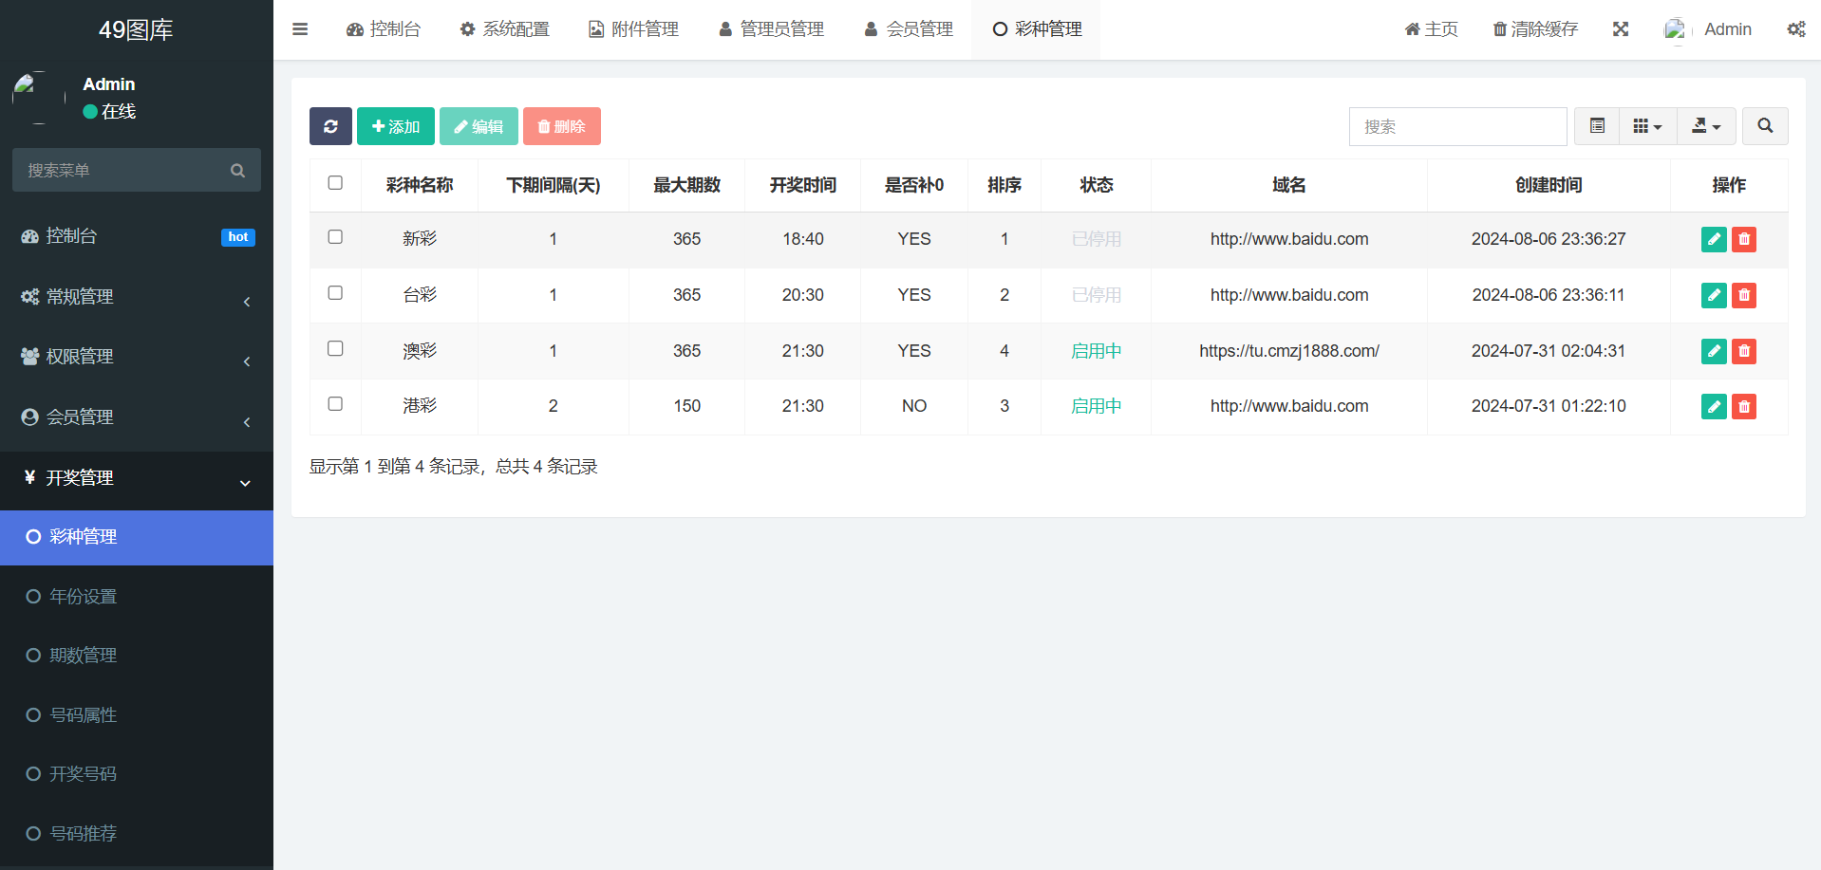Image resolution: width=1821 pixels, height=870 pixels.
Task: Tick the select-all checkbox in table header
Action: click(x=335, y=183)
